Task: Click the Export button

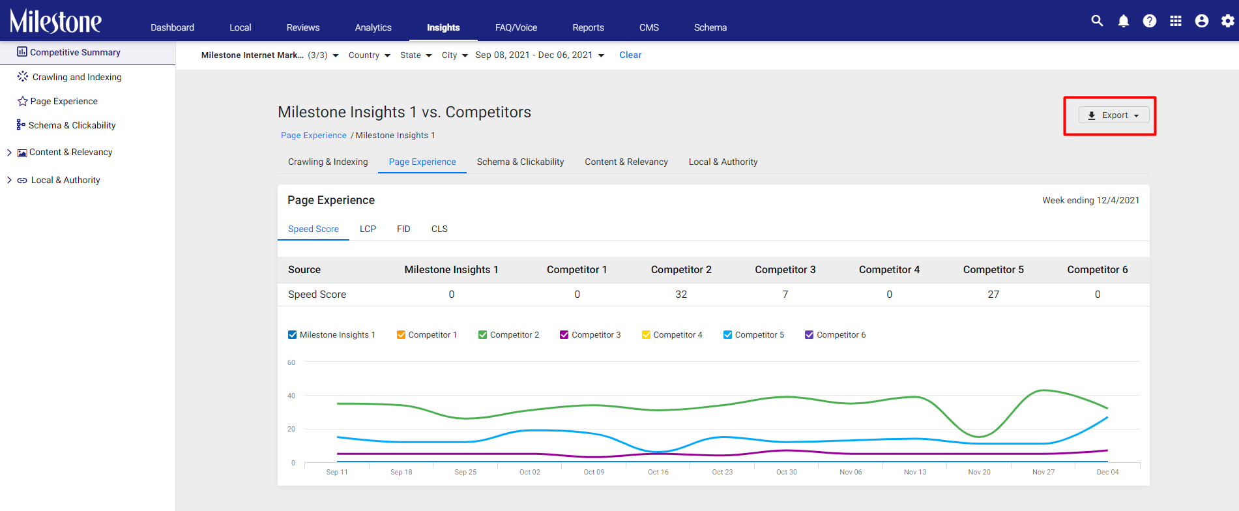Action: click(x=1114, y=115)
